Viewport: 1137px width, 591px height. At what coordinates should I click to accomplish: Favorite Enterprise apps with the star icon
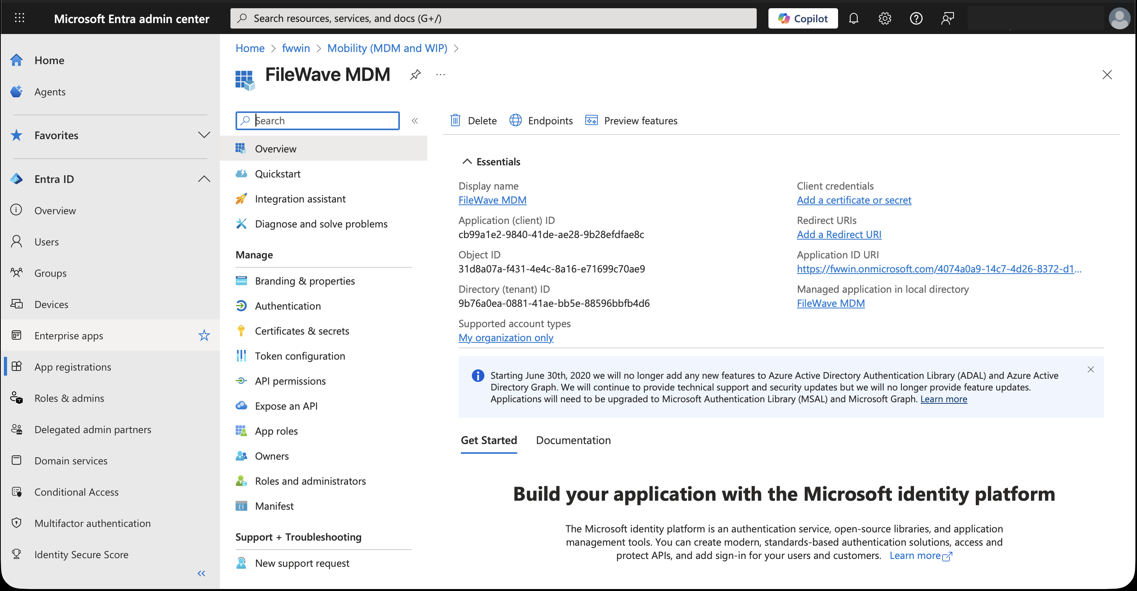point(204,336)
